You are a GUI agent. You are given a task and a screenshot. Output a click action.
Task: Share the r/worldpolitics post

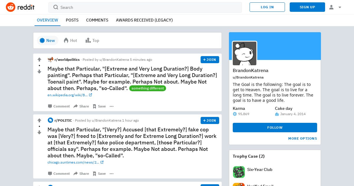[x=81, y=106]
